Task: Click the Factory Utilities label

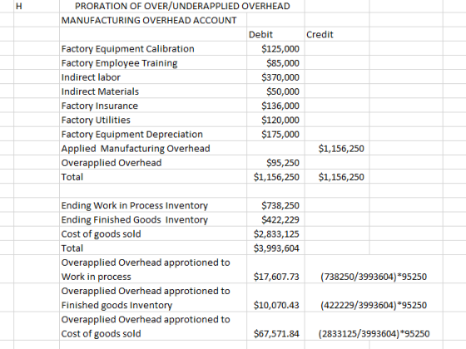Action: click(x=96, y=120)
